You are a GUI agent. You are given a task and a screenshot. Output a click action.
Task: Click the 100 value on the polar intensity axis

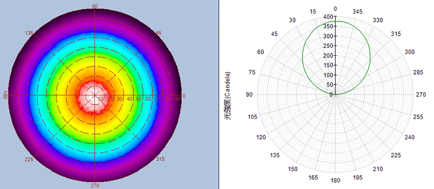(328, 75)
